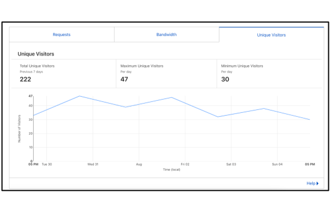Click the Aug axis label
Image resolution: width=330 pixels, height=220 pixels.
coord(139,164)
